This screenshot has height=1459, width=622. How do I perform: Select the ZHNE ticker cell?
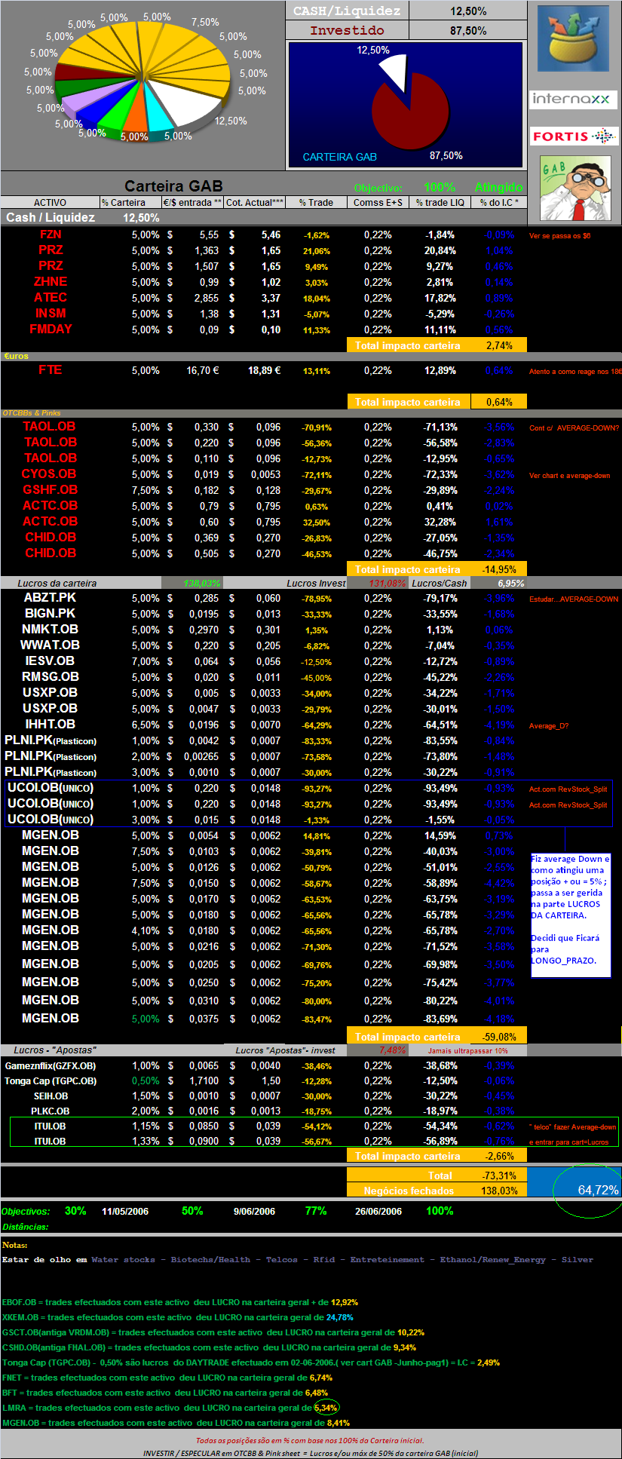click(x=51, y=282)
